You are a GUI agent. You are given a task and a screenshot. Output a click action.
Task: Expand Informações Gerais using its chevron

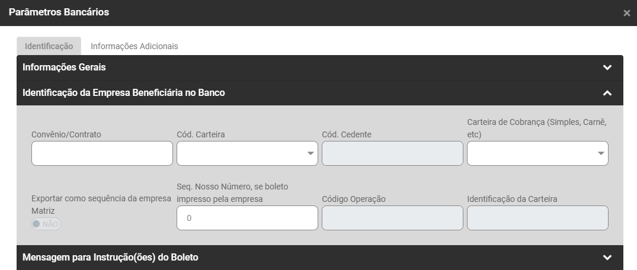tap(607, 67)
